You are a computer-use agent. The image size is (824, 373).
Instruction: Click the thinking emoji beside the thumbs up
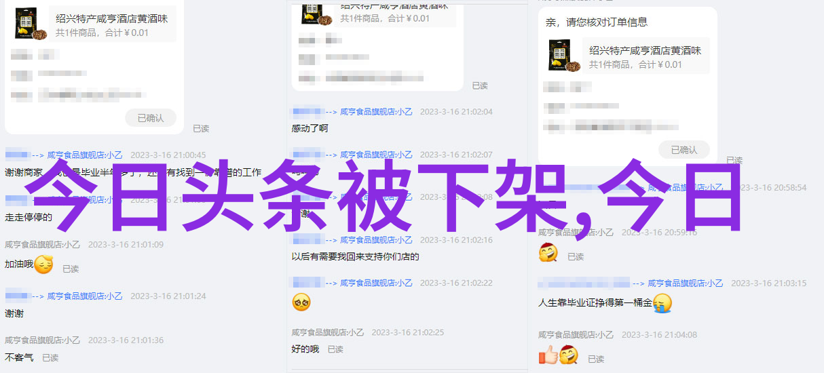[x=569, y=355]
